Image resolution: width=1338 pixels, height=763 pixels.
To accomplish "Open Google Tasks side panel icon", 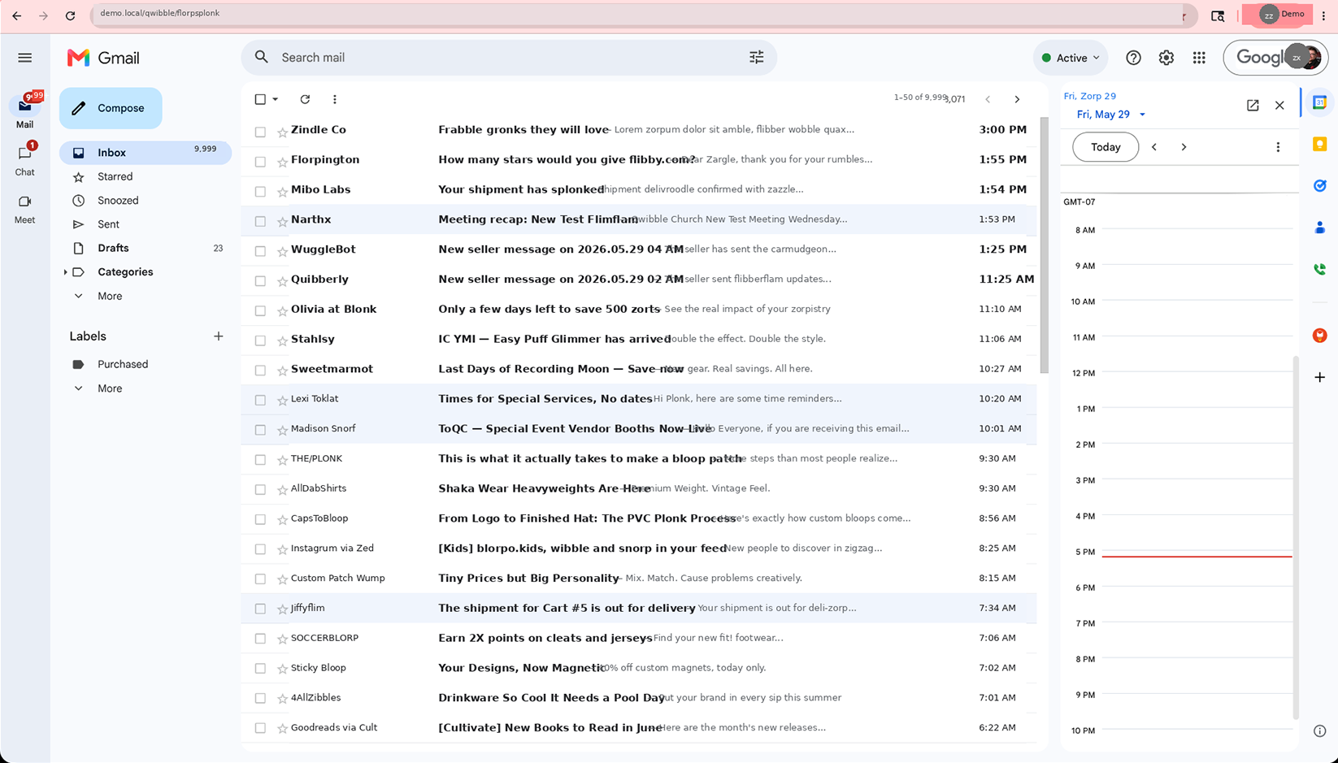I will coord(1320,186).
